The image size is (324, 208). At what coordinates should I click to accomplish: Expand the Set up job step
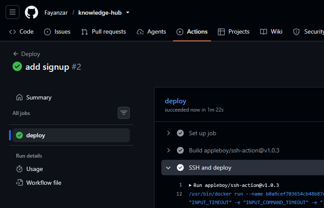(x=168, y=133)
